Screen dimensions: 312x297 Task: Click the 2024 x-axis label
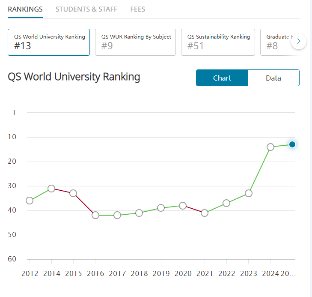[x=270, y=274]
